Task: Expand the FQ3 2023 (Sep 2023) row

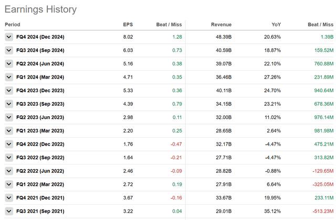Action: click(9, 104)
